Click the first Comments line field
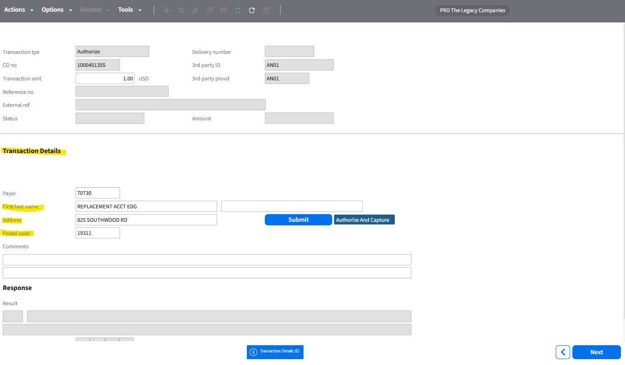Viewport: 625px width, 365px height. (x=207, y=259)
